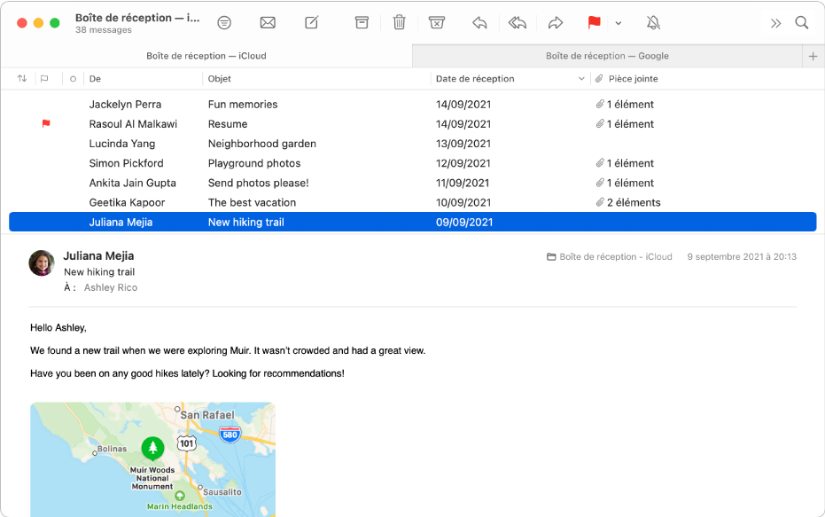Open the Muir Woods map preview

[152, 459]
